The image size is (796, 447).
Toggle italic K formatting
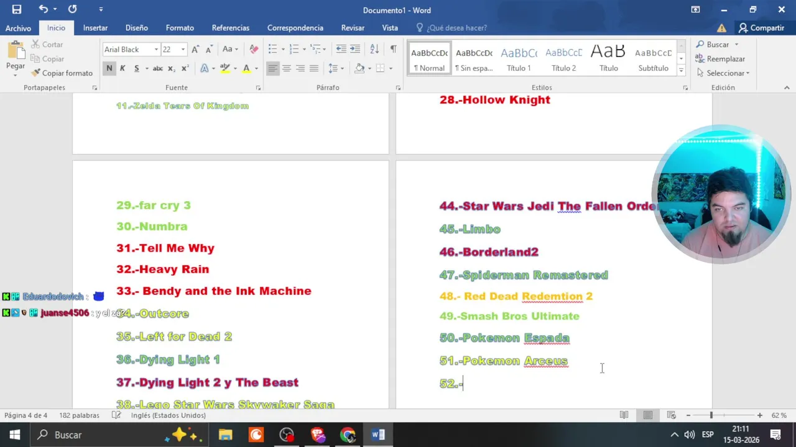[123, 68]
